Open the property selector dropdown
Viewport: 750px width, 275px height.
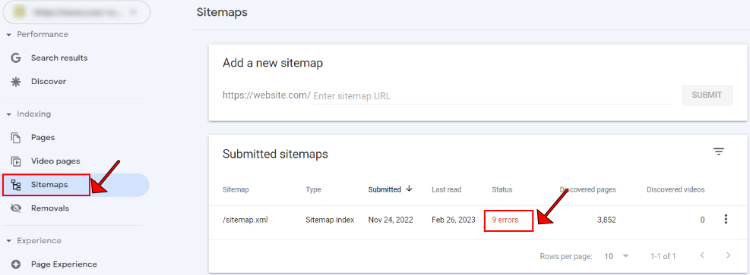pyautogui.click(x=77, y=13)
